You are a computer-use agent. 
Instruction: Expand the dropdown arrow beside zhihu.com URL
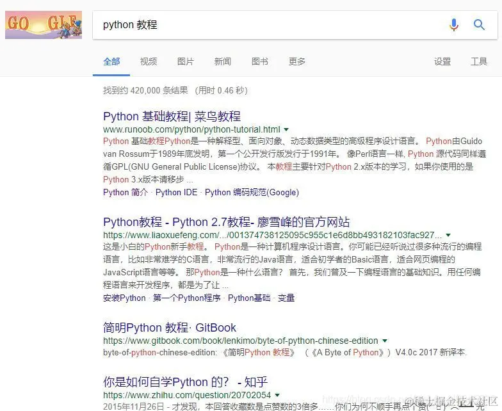tap(277, 396)
